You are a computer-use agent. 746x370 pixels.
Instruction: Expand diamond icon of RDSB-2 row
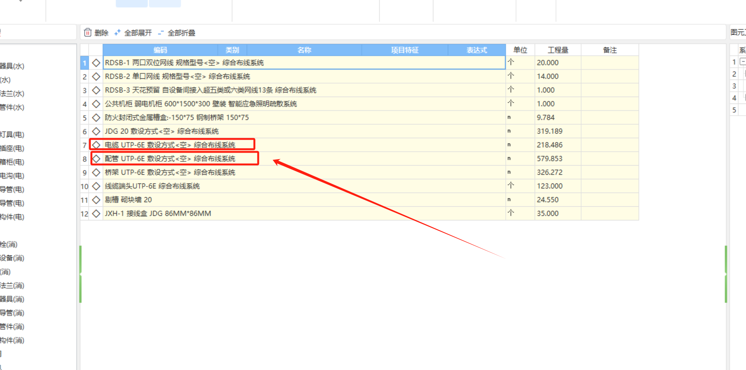point(96,77)
